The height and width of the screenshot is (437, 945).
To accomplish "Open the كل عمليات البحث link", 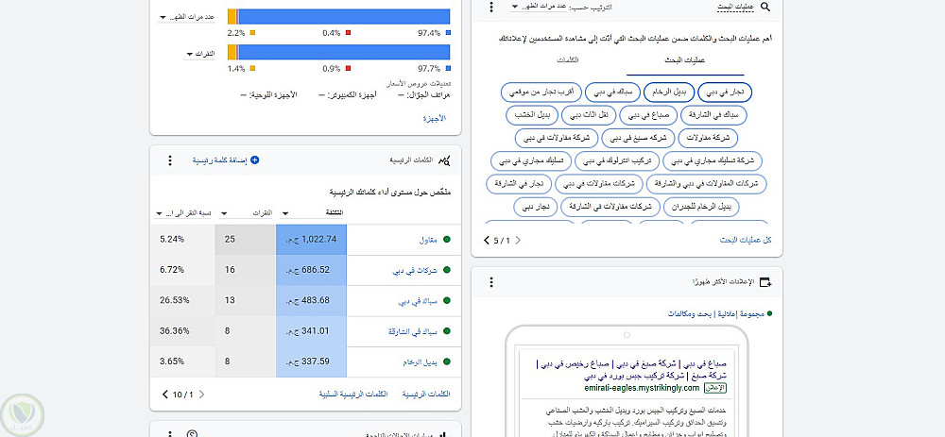I will pos(747,240).
